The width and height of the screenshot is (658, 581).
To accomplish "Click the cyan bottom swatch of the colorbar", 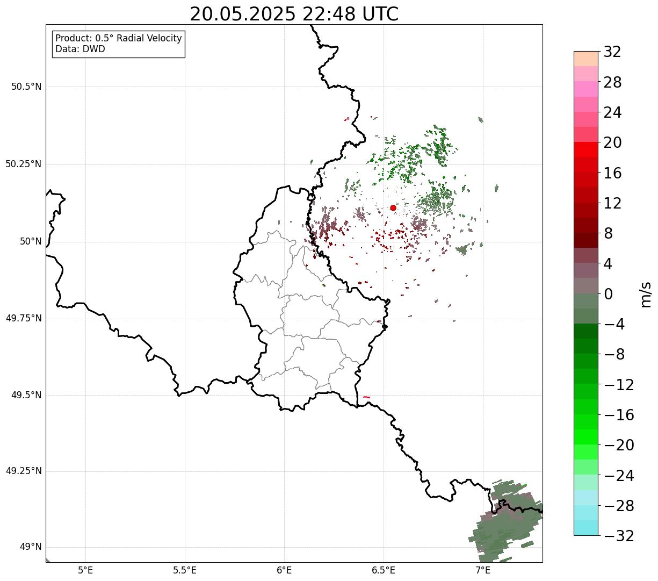I will (585, 528).
